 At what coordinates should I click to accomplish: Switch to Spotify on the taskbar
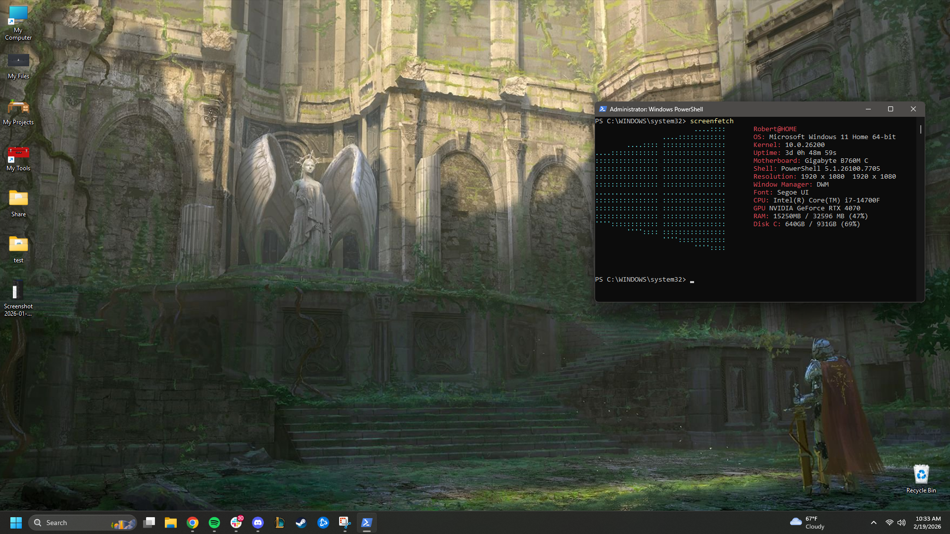(x=214, y=523)
